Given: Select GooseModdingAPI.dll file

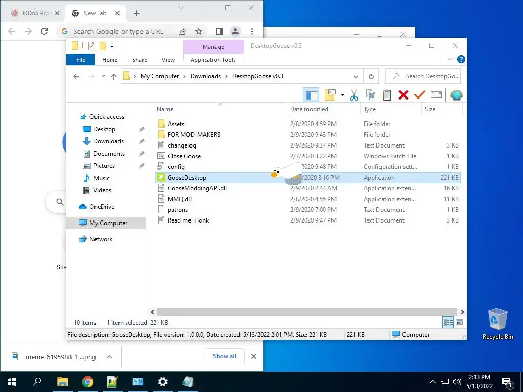Looking at the screenshot, I should click(x=197, y=188).
